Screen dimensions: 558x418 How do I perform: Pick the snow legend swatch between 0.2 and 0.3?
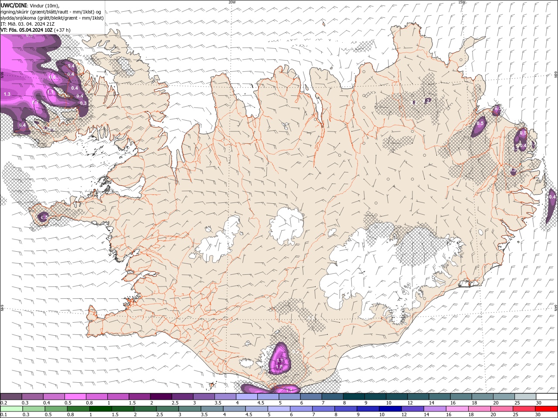(11, 397)
